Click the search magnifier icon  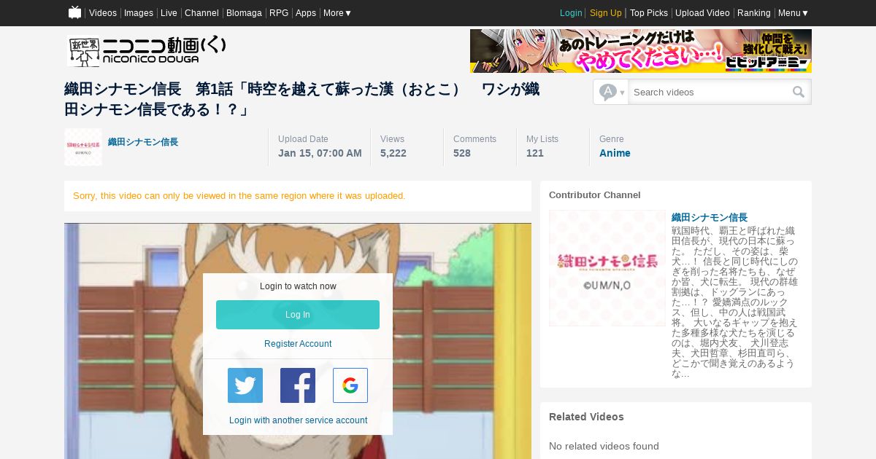(x=799, y=92)
